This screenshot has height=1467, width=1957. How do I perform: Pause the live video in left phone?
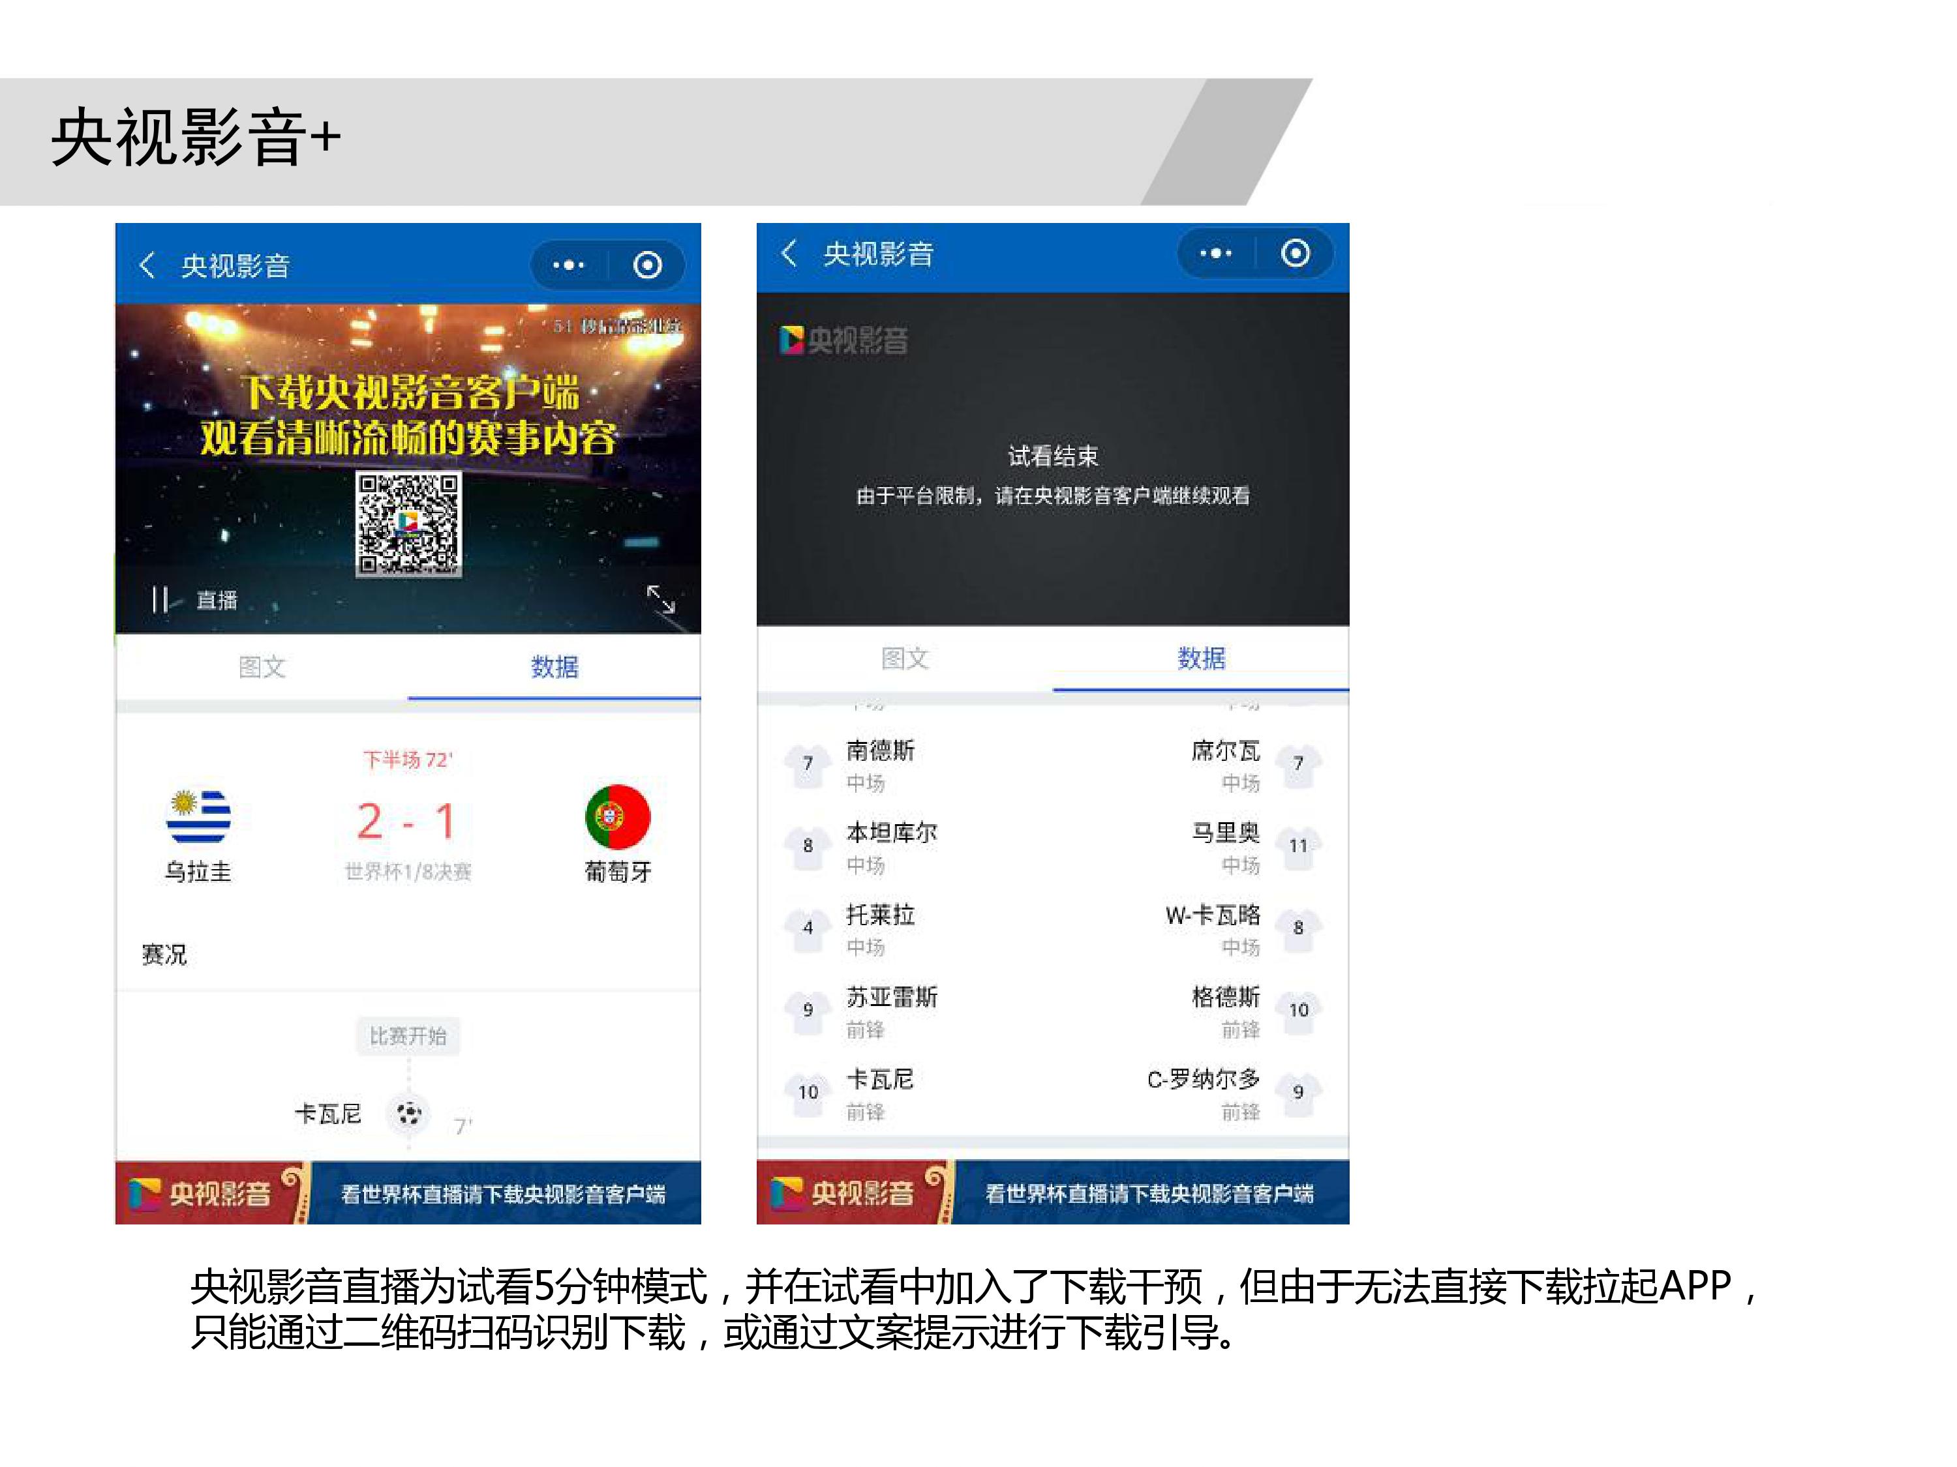pos(160,600)
